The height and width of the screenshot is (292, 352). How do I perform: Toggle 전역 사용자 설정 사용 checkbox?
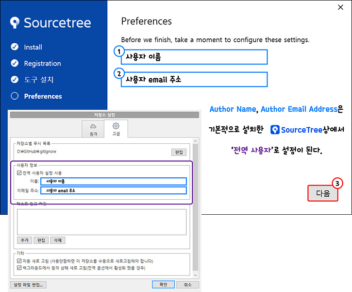(x=19, y=173)
